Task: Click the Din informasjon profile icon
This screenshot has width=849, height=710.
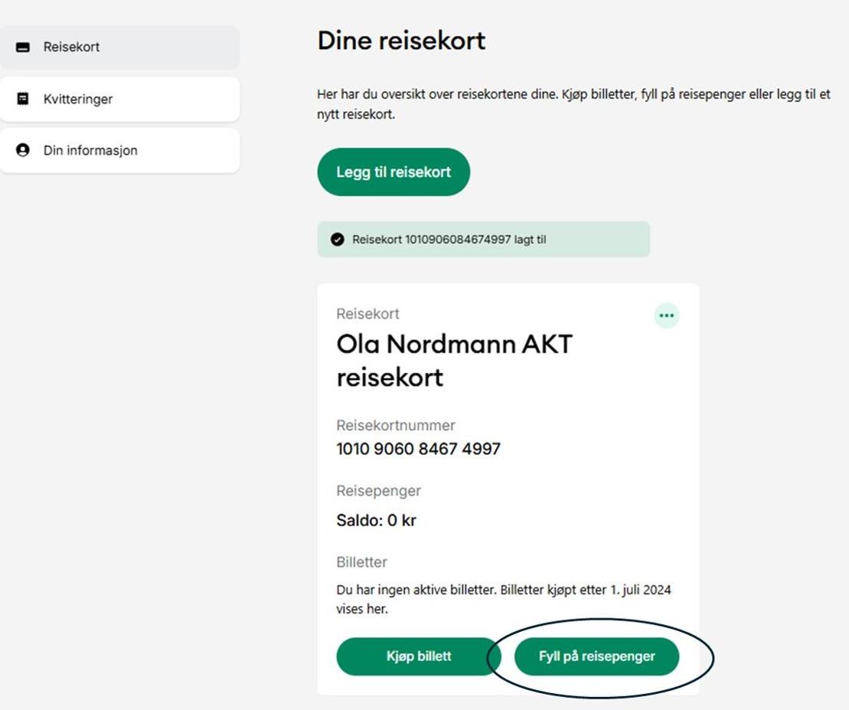Action: coord(23,150)
